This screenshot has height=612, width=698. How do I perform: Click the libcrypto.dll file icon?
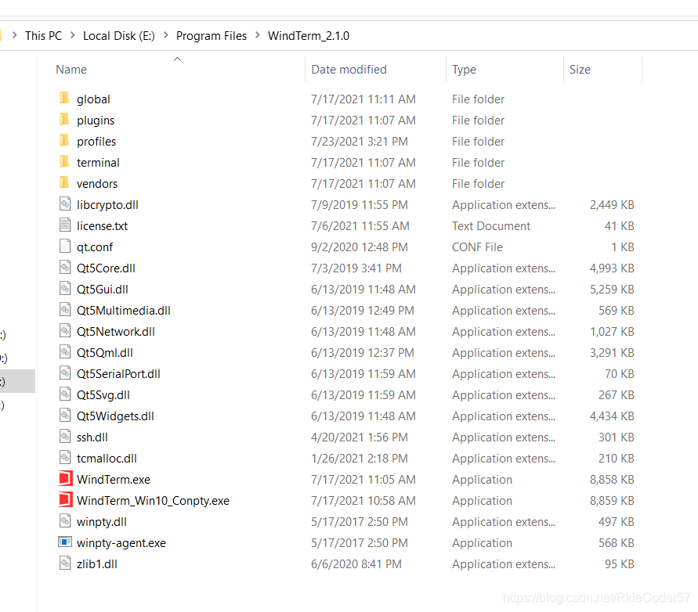(x=65, y=204)
